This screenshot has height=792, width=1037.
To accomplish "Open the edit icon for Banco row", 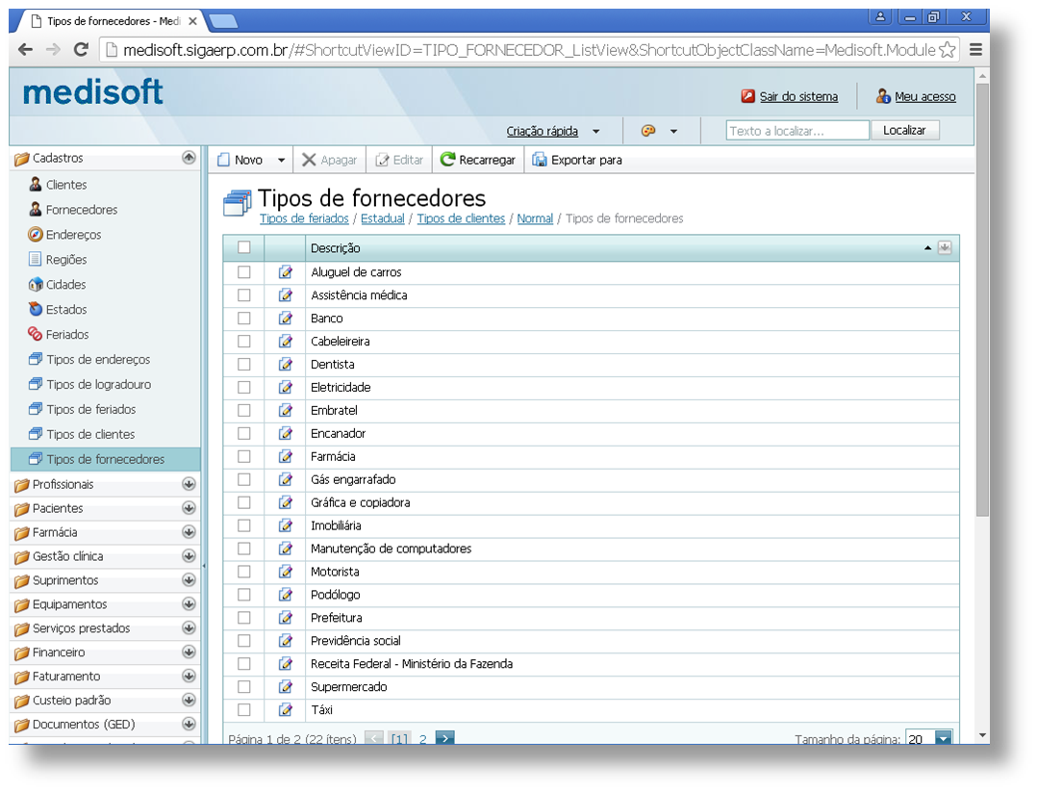I will click(x=285, y=319).
